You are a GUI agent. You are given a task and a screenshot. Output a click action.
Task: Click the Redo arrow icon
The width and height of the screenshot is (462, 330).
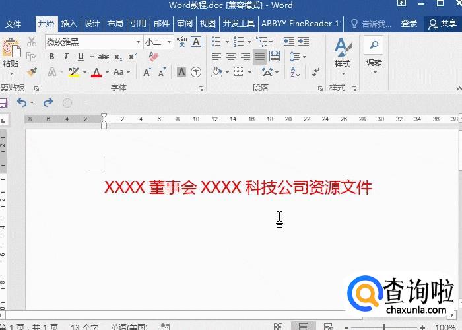click(48, 102)
